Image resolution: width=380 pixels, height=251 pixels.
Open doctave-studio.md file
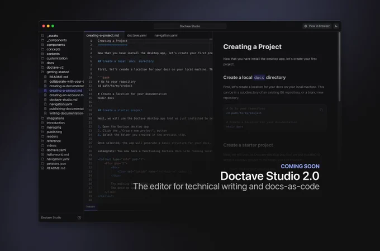pos(63,100)
